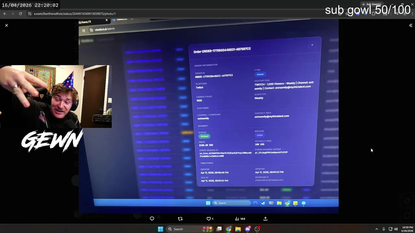Open the enlarged viewbot admin photo
This screenshot has height=233, width=415.
208,116
